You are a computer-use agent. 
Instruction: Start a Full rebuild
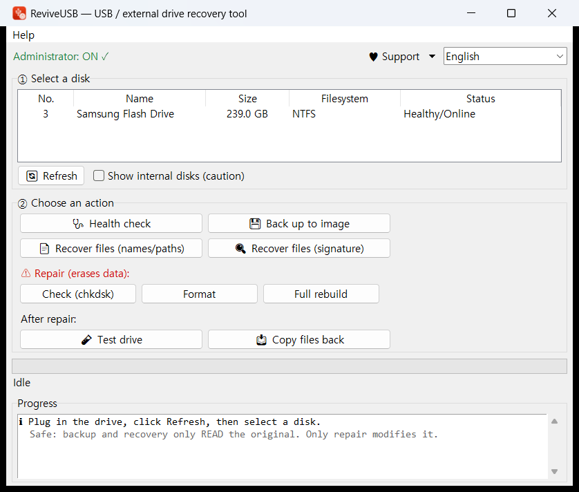click(x=321, y=294)
